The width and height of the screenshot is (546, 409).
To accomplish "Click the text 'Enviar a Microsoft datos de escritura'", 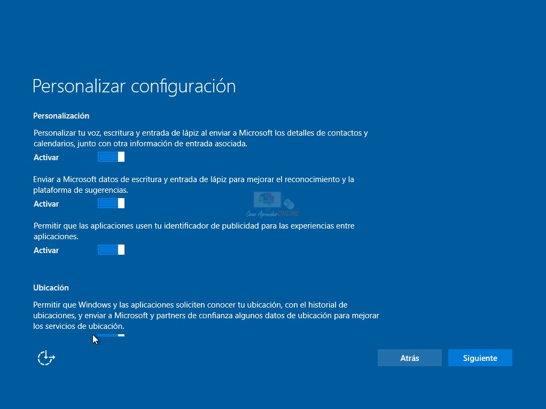I will click(x=193, y=185).
